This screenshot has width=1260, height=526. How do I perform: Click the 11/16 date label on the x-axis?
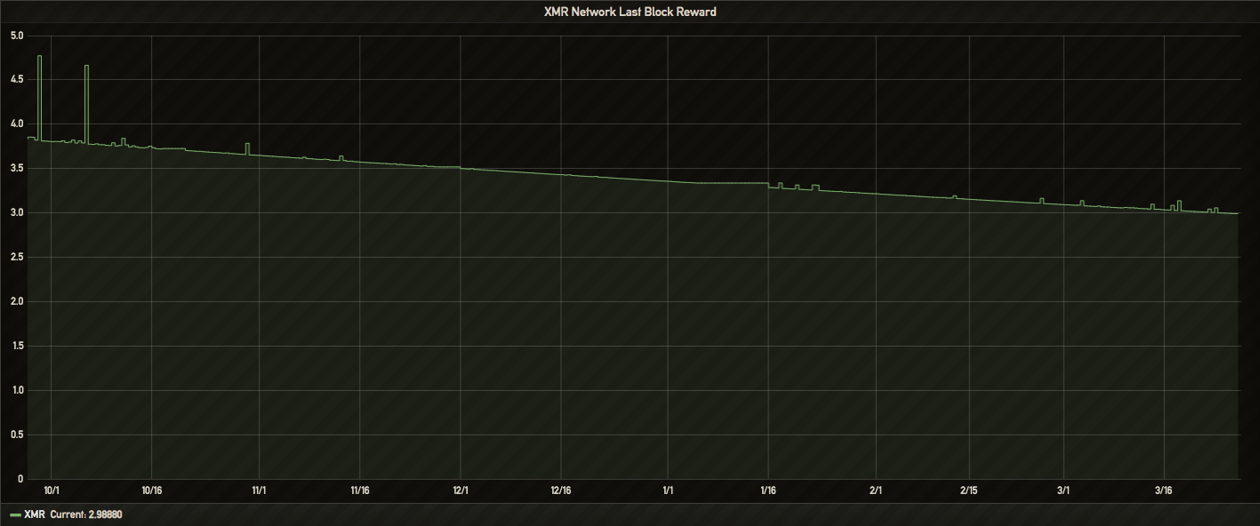click(x=360, y=490)
